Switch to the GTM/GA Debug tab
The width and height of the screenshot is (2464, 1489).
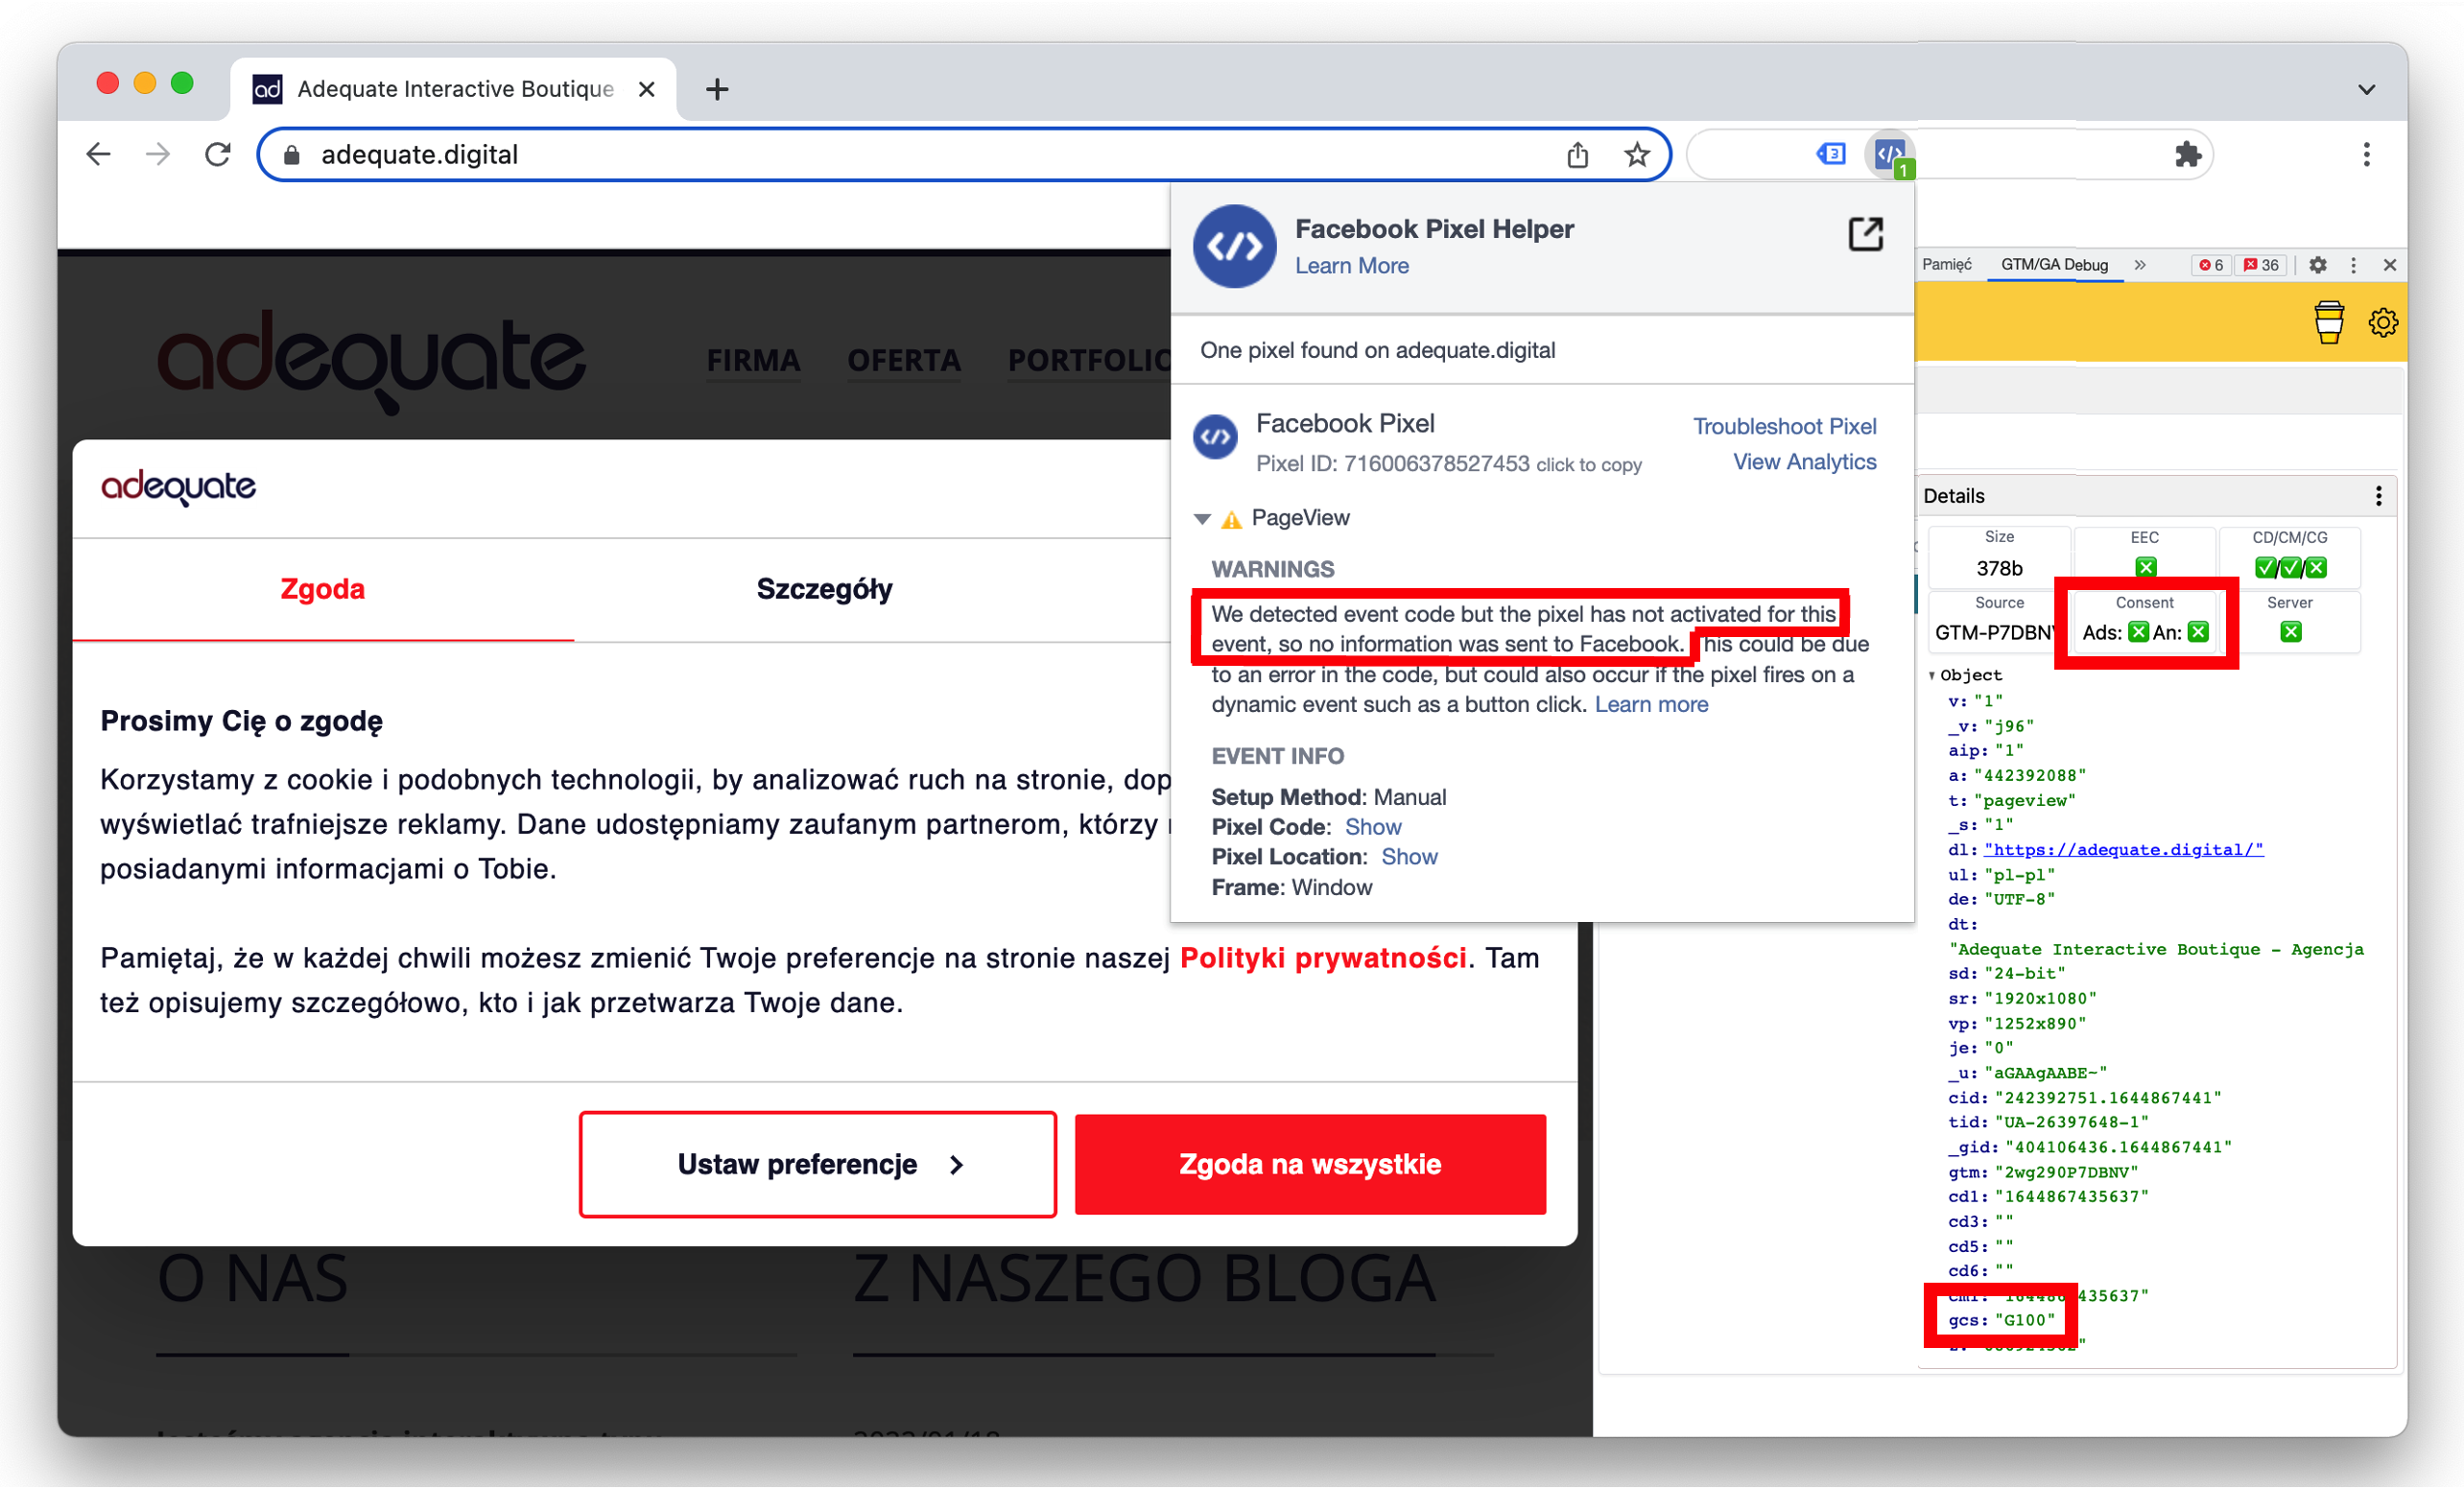(2055, 265)
